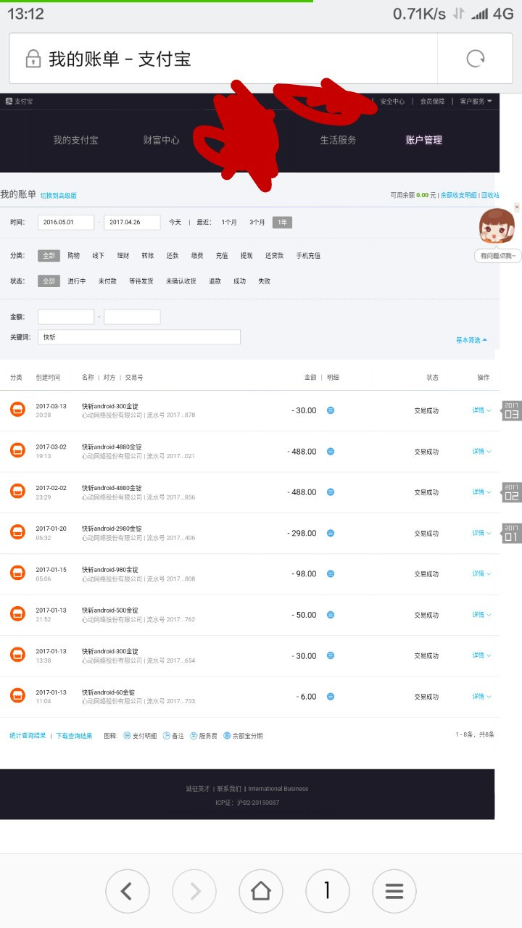Click shopping icon for 2017-03-13 transaction
Viewport: 522px width, 928px height.
(x=17, y=410)
